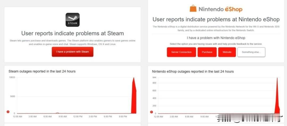Image resolution: width=287 pixels, height=126 pixels.
Task: Click '12:00 AM' label on eShop chart
Action: pos(158,116)
